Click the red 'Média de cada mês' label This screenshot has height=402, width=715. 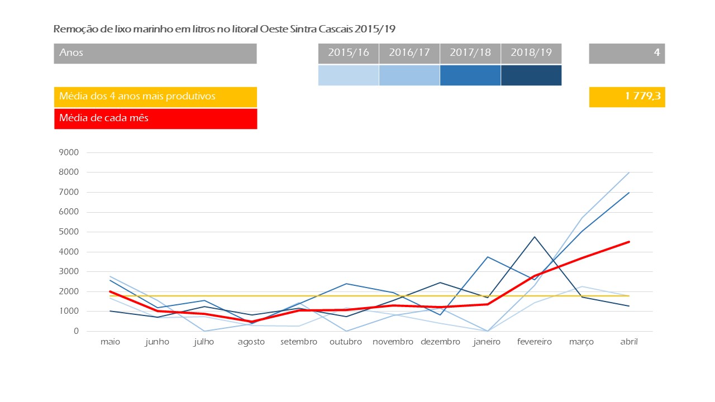[155, 118]
